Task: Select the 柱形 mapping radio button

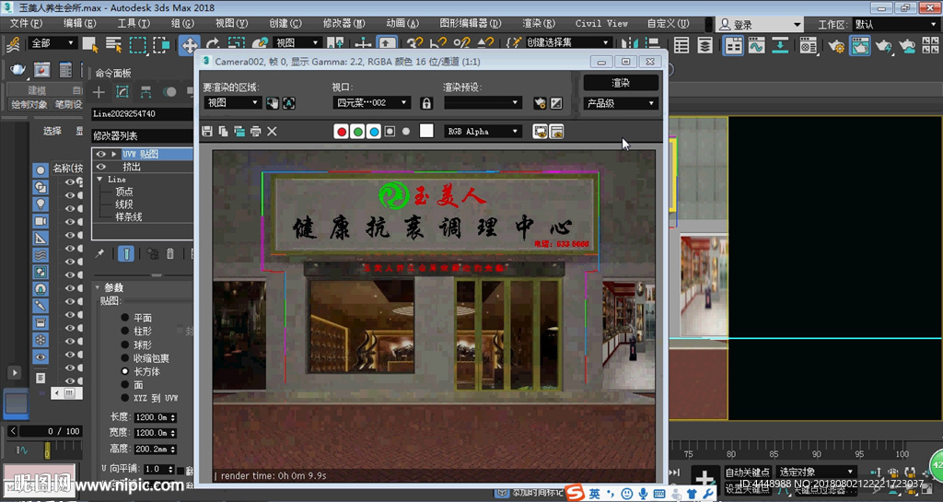Action: click(x=125, y=331)
